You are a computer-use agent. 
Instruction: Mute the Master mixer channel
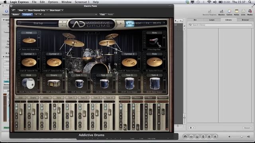coord(159,114)
